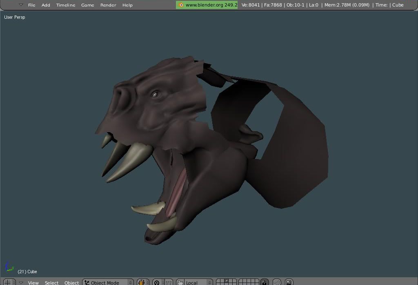Toggle the 3D transform manipulator hand icon
The image size is (418, 285).
click(180, 282)
